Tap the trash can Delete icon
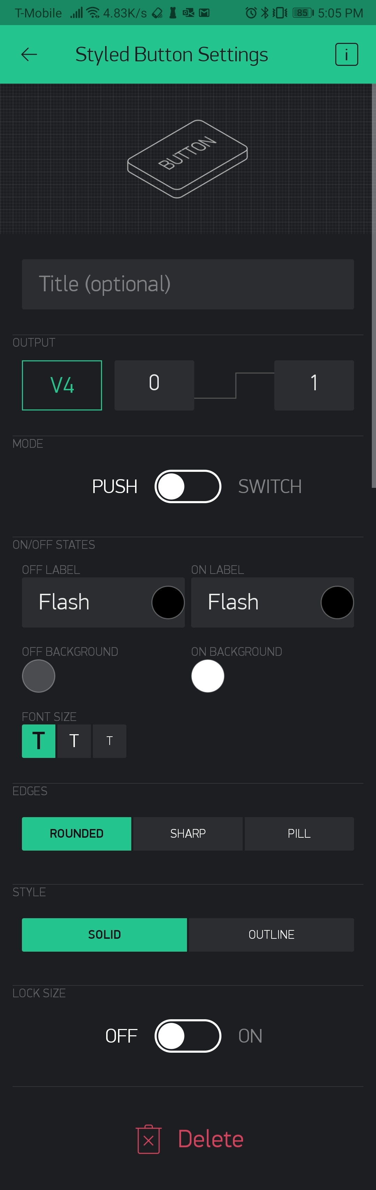Screen dimensions: 376x1190 (149, 1139)
